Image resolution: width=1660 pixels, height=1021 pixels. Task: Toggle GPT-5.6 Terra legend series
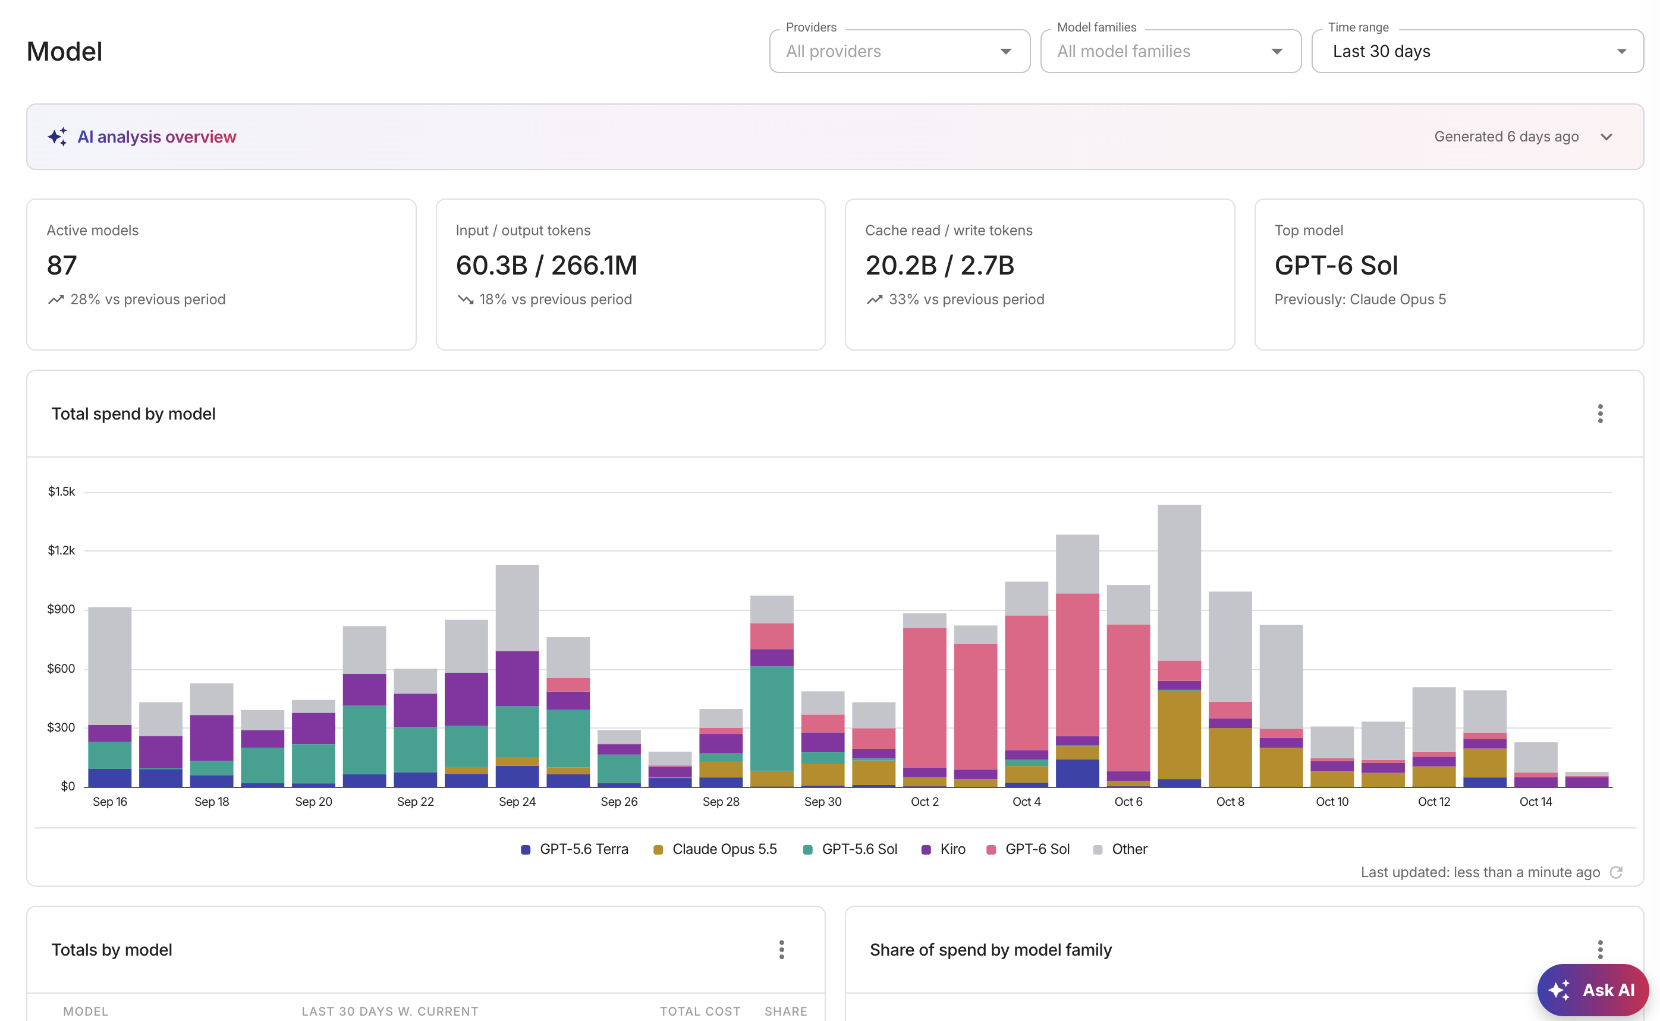575,849
